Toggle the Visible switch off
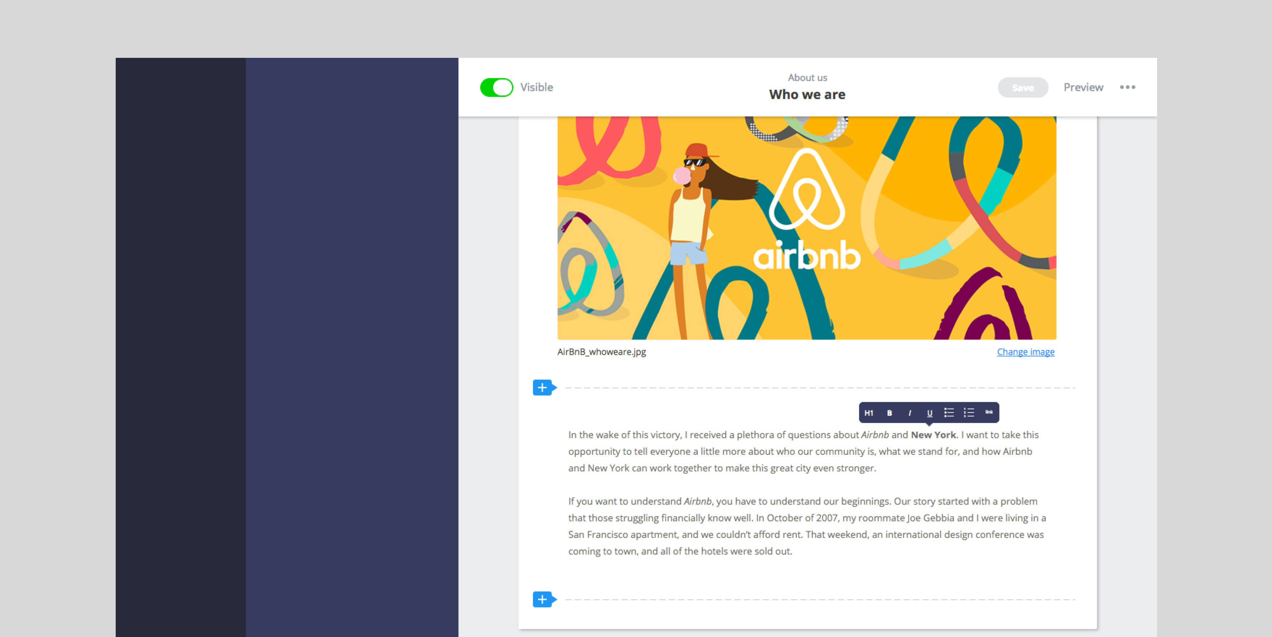This screenshot has width=1272, height=637. (496, 87)
